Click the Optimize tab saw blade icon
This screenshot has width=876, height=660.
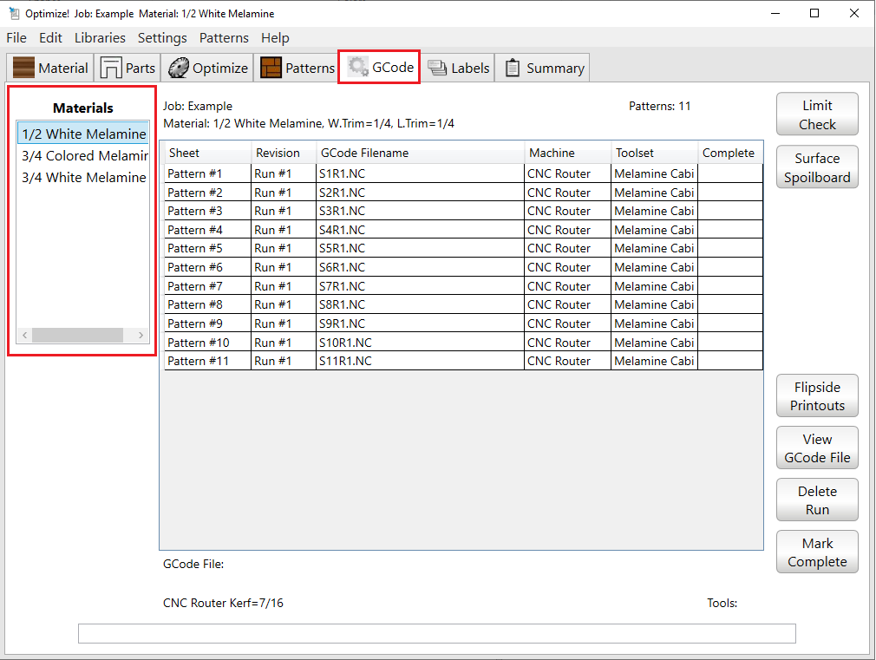point(179,68)
